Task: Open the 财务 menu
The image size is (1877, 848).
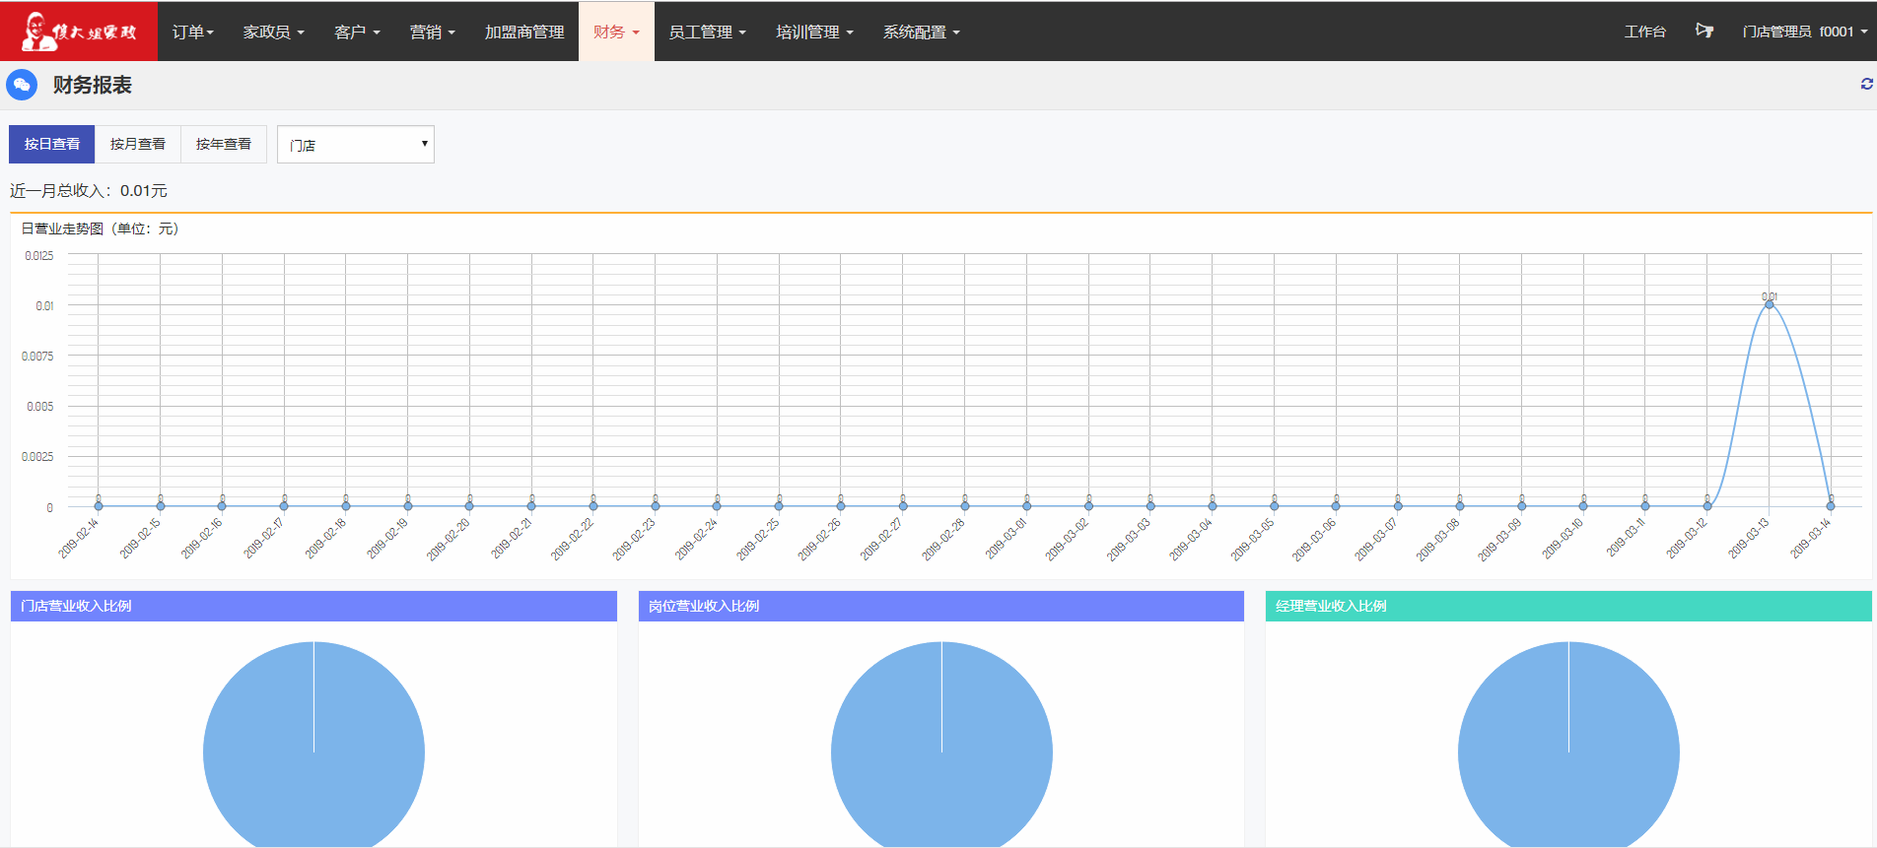Action: click(616, 32)
